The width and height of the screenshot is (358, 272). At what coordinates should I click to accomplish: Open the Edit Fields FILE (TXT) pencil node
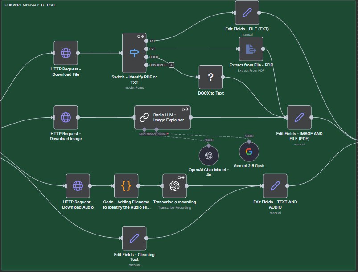(x=247, y=12)
